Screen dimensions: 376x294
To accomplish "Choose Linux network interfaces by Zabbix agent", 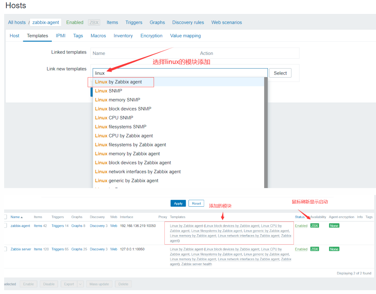I will [x=179, y=171].
